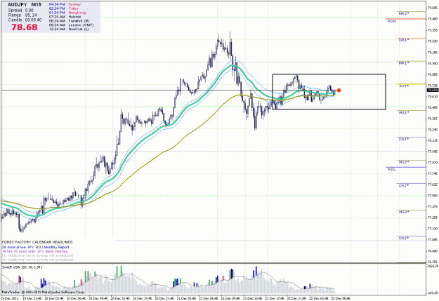
Task: Click the SonicR VSA indicator label
Action: [x=22, y=267]
